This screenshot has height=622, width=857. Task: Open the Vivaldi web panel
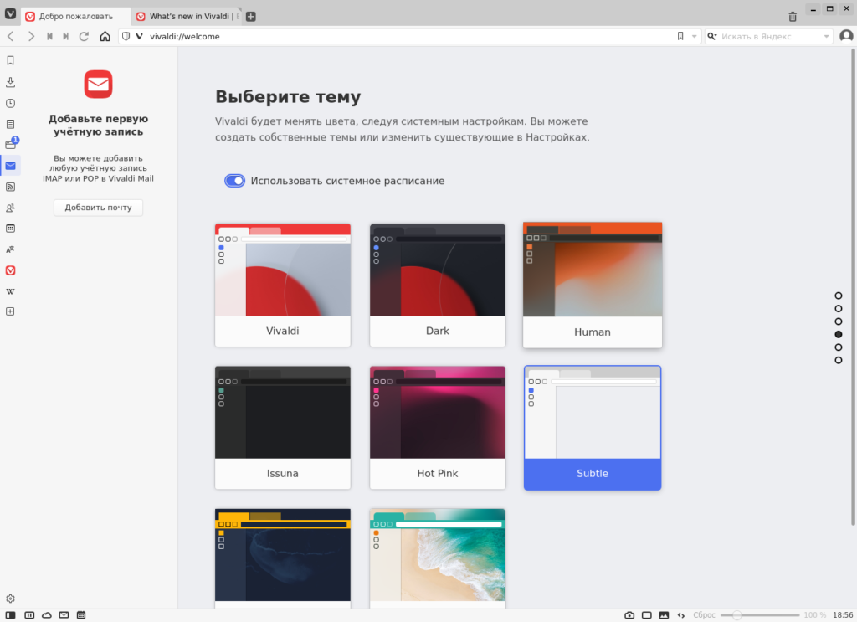pos(10,270)
